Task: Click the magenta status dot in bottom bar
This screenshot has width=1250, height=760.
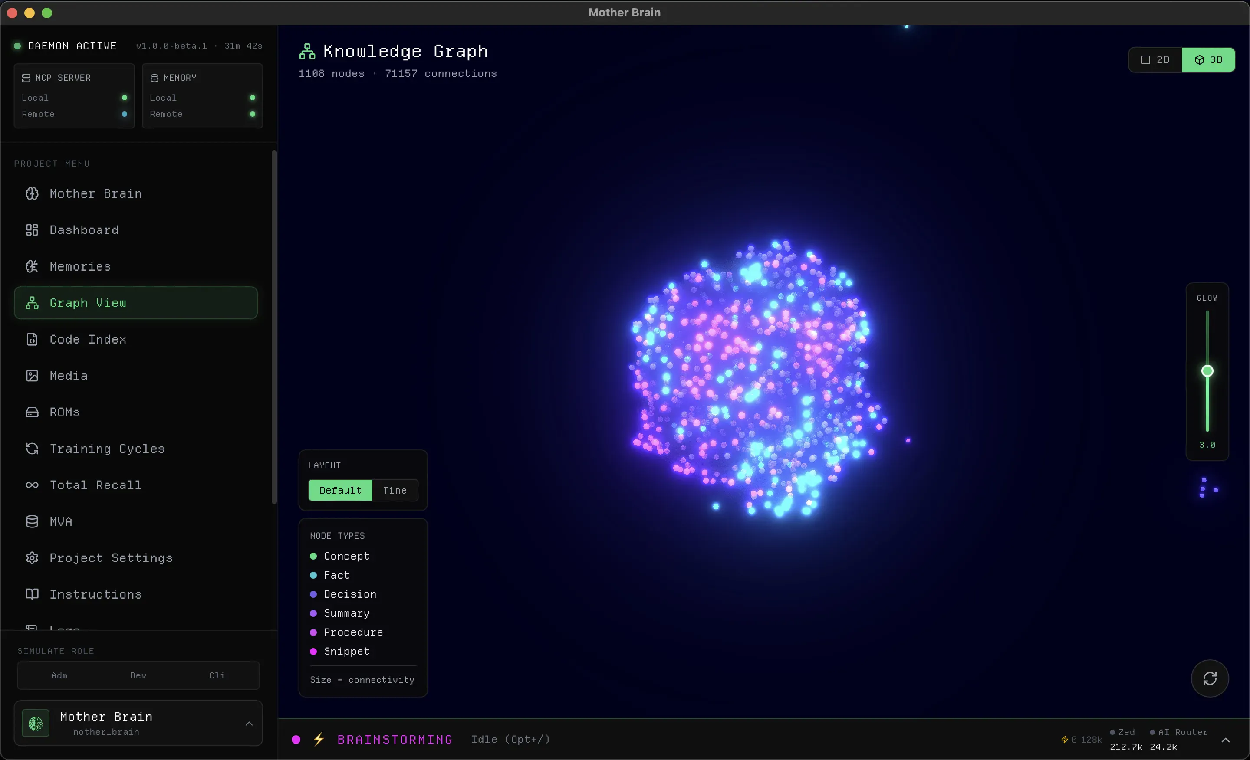Action: click(296, 740)
